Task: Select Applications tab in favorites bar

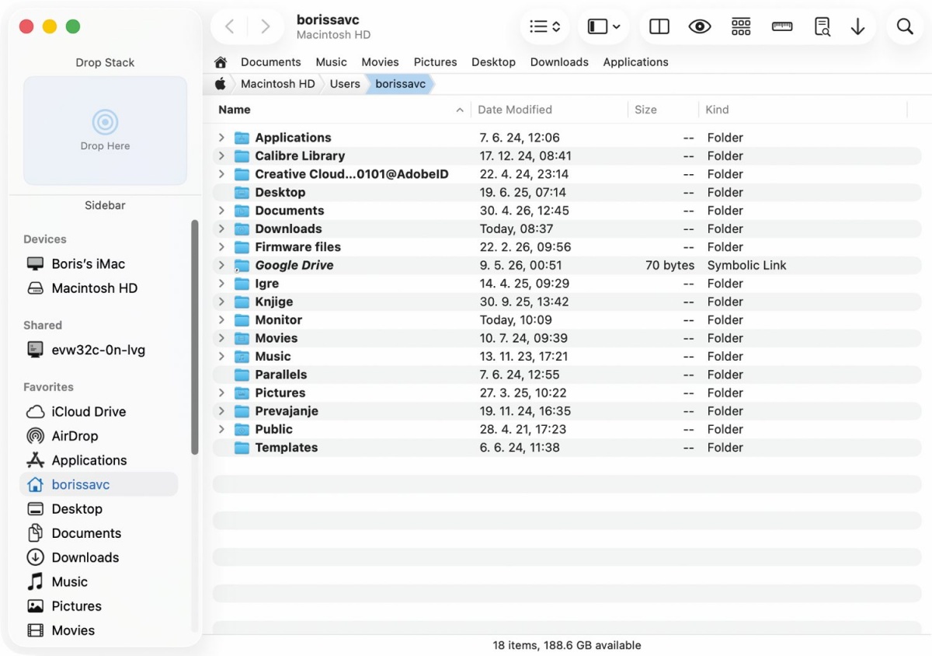Action: 636,62
